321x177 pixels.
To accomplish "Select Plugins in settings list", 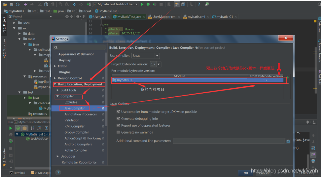I will [65, 72].
